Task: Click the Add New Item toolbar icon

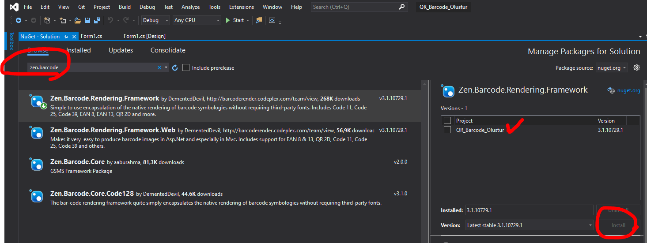Action: point(63,20)
